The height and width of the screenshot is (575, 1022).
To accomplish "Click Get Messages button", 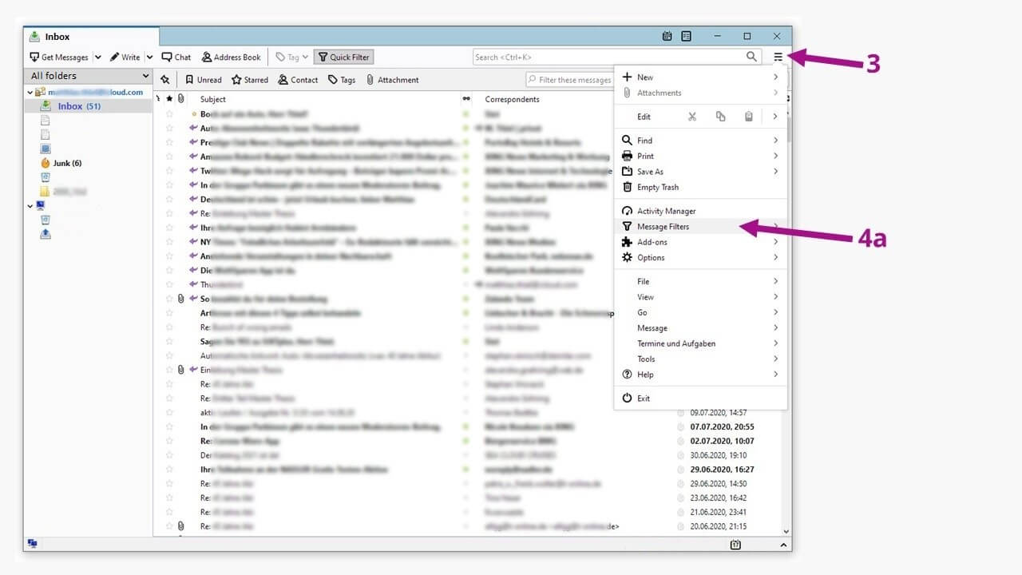I will pyautogui.click(x=59, y=57).
